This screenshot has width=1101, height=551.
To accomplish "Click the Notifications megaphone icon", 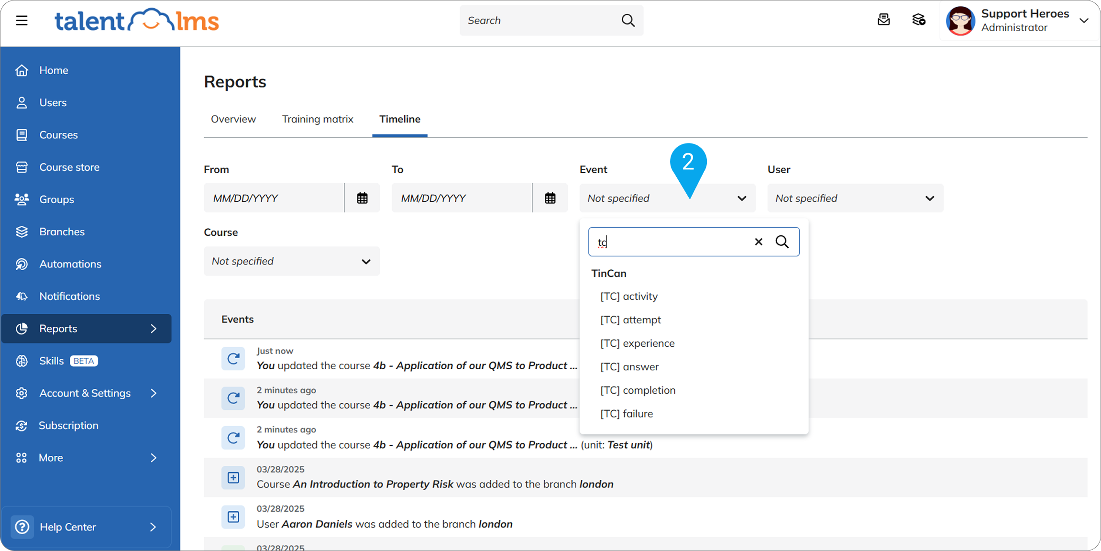I will click(x=22, y=296).
